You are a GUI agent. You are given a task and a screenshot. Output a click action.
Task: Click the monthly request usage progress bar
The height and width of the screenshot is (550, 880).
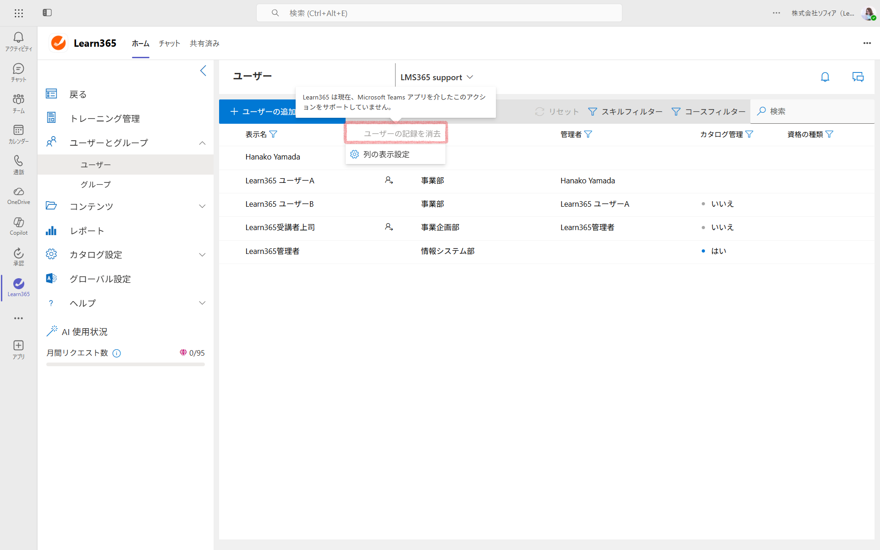(x=126, y=365)
